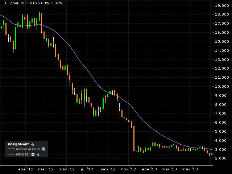Click the mar '12 date axis label
This screenshot has width=232, height=174.
[46, 169]
